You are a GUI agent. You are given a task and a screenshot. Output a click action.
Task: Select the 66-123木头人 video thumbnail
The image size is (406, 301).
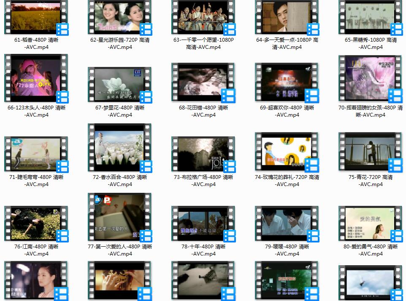point(36,78)
